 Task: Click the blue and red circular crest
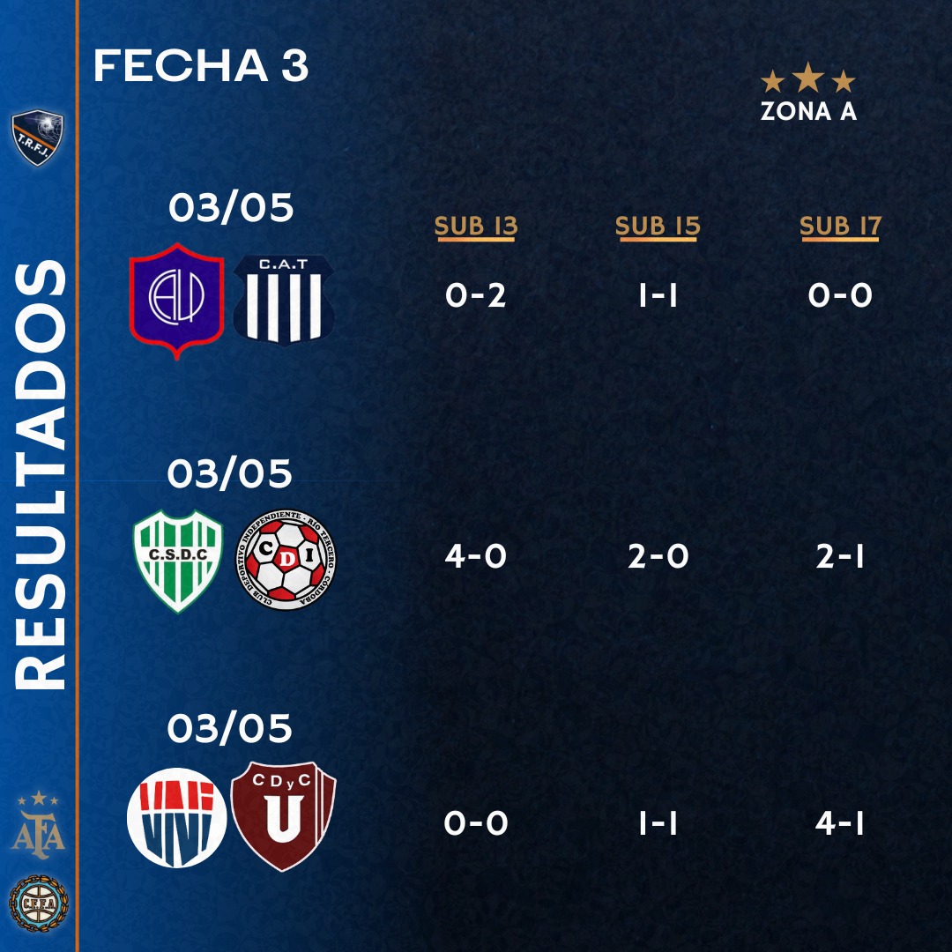pos(177,818)
